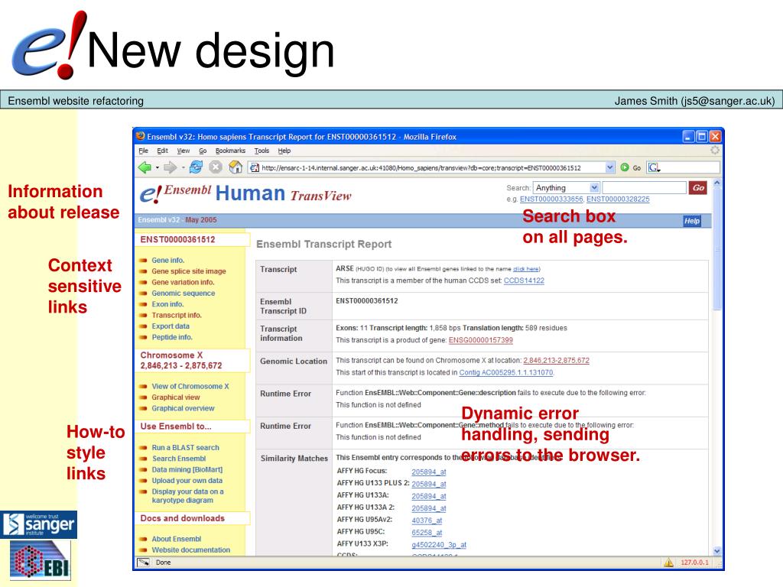Open Exon info. sidebar link
Screen dimensions: 783x587
tap(167, 304)
